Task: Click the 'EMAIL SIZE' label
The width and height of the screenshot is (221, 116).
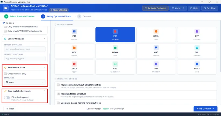Action: pos(9,78)
